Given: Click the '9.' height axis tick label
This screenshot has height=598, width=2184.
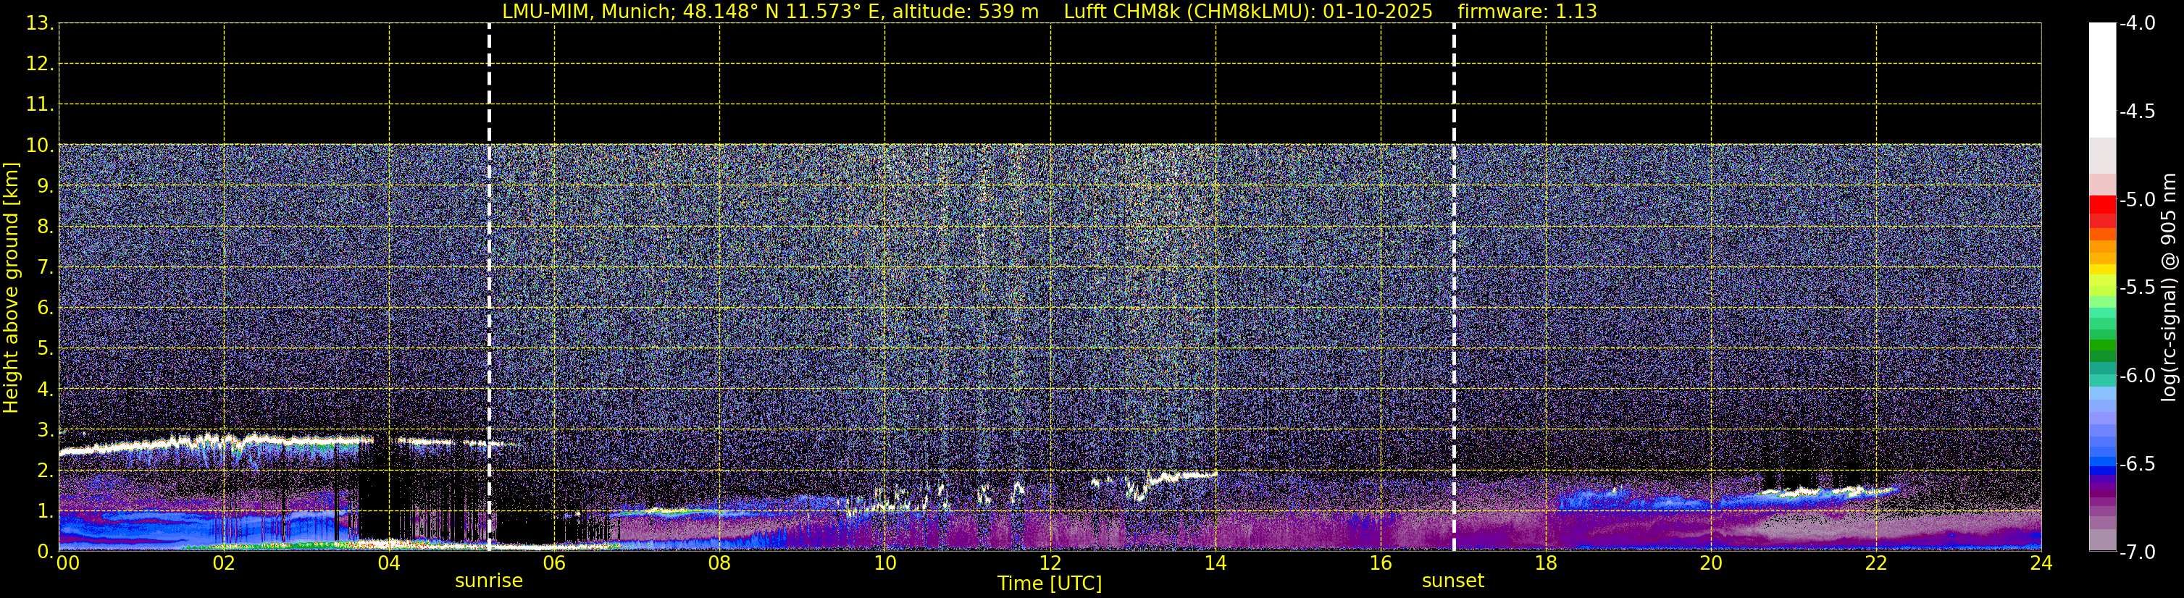Looking at the screenshot, I should [45, 186].
